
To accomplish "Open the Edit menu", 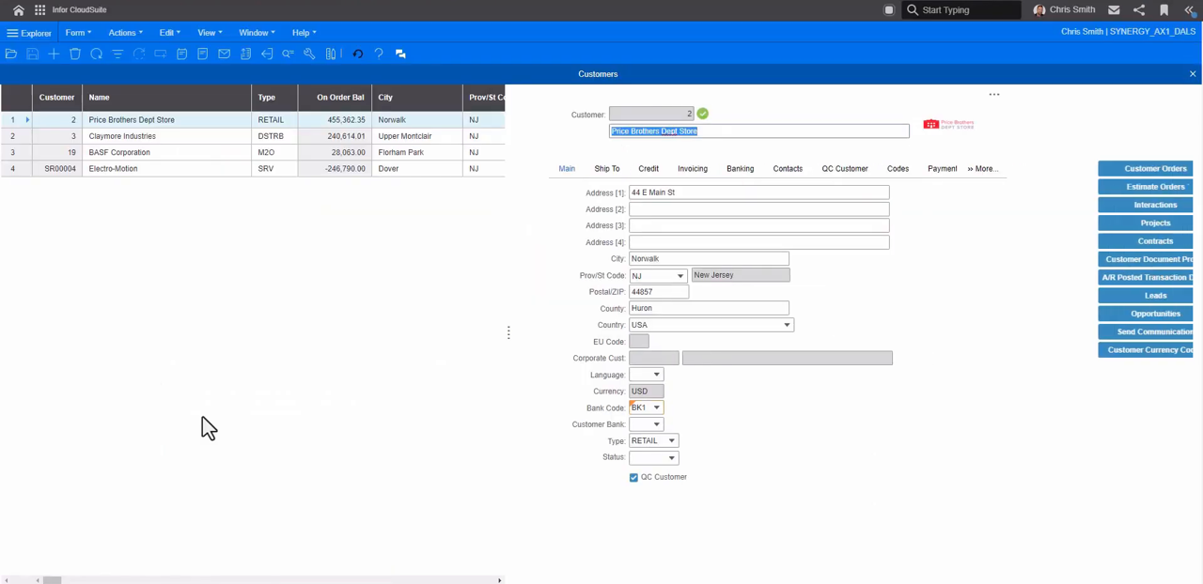I will click(x=169, y=33).
